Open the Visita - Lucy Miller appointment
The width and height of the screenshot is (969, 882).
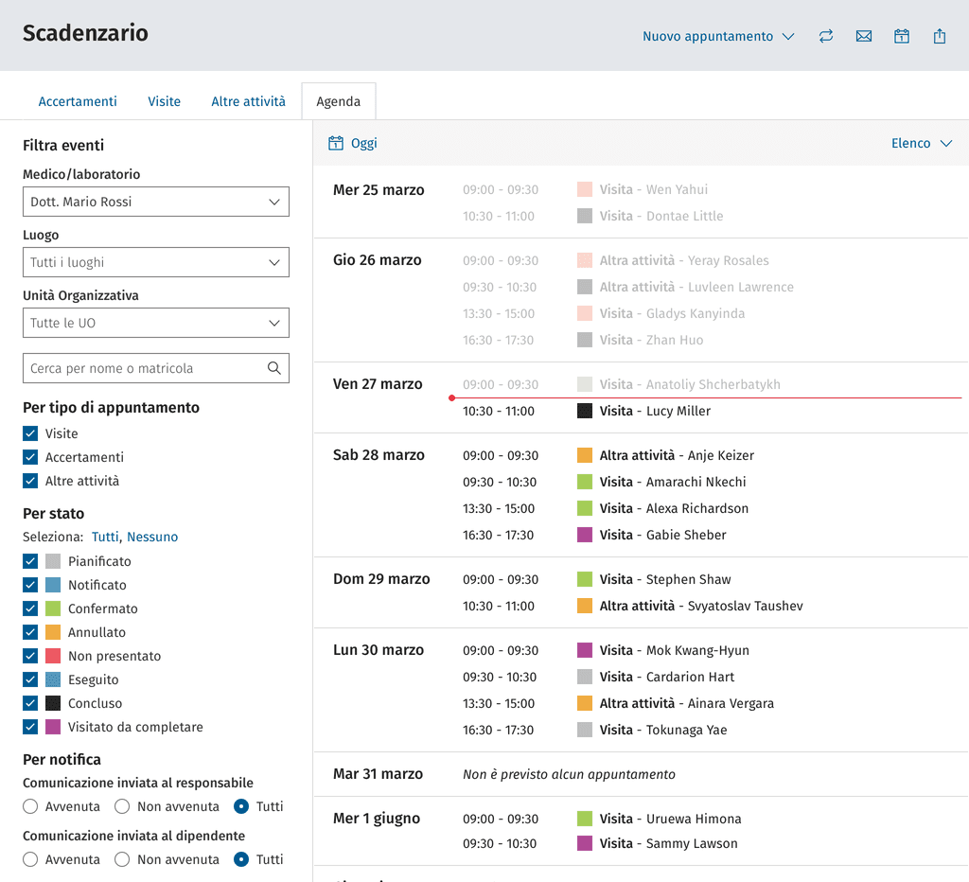(655, 411)
